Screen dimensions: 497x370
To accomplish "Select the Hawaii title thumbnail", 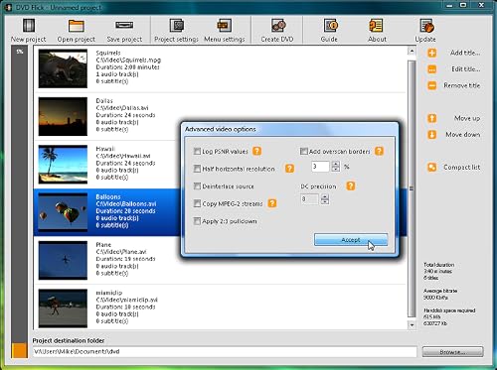I will 63,165.
